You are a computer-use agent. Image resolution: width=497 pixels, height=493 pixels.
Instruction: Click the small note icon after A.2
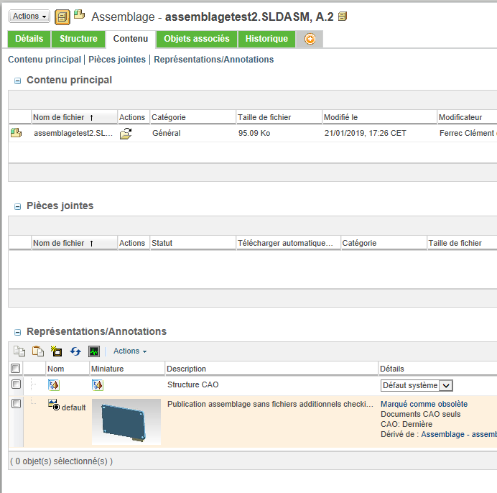(343, 17)
